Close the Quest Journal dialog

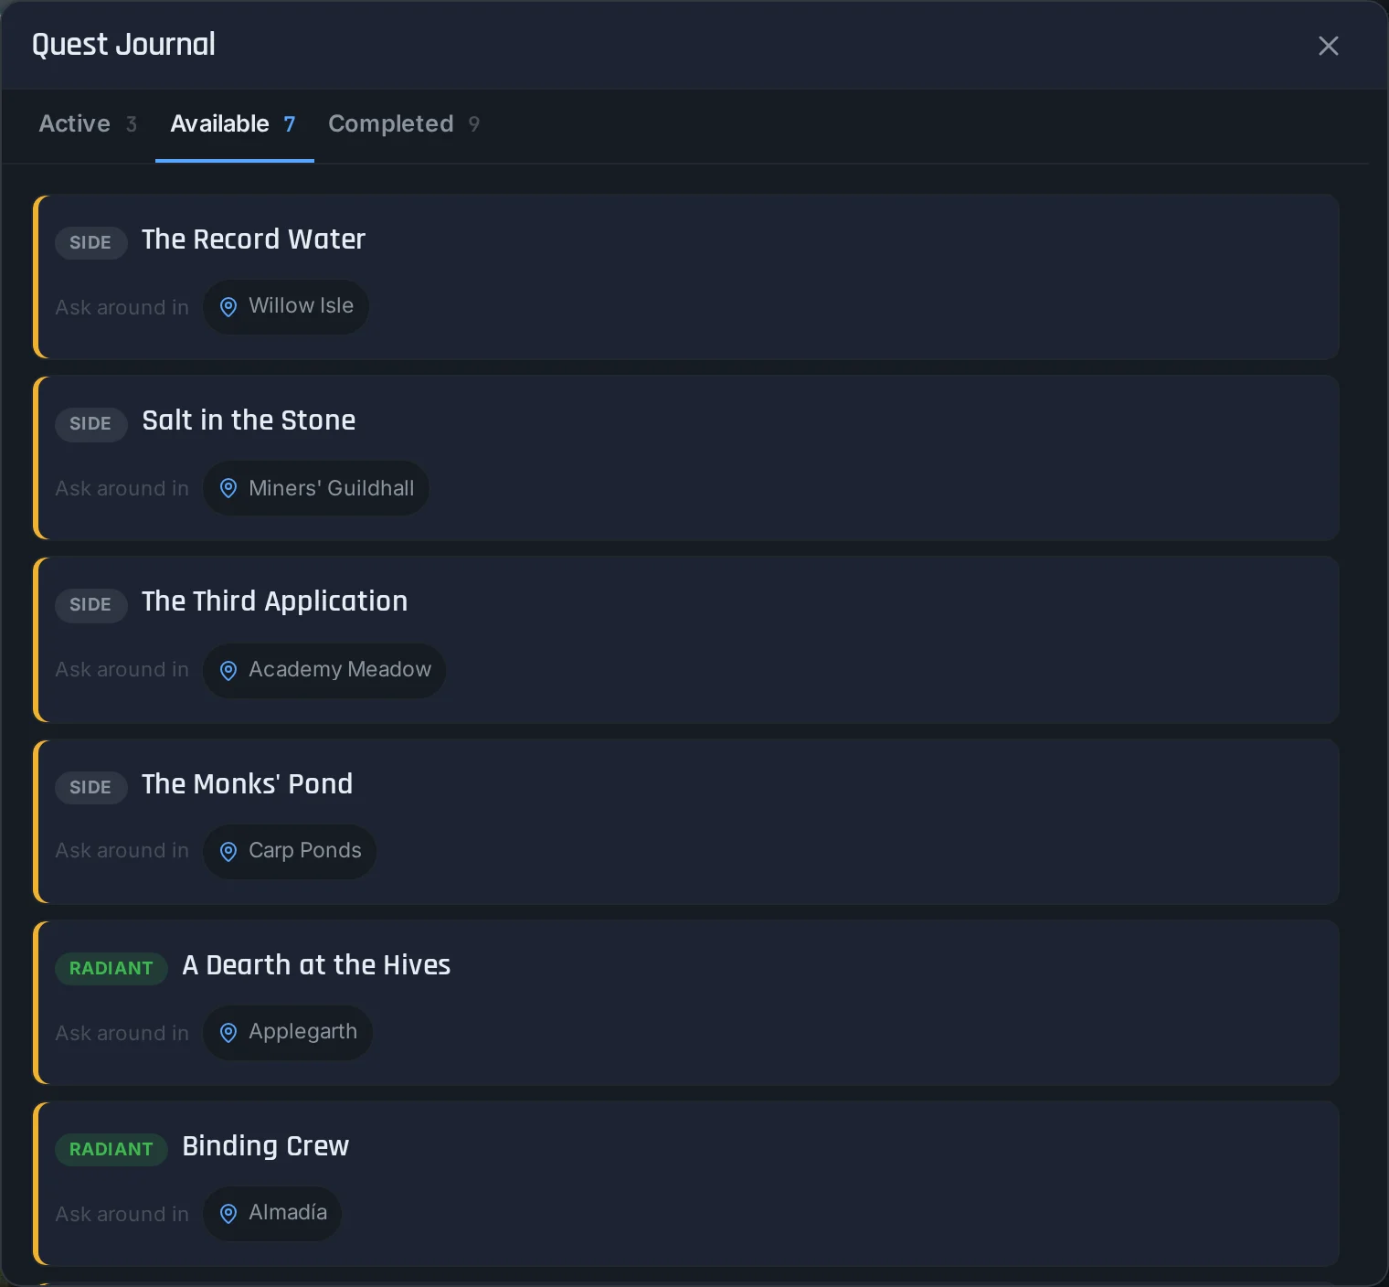1328,46
